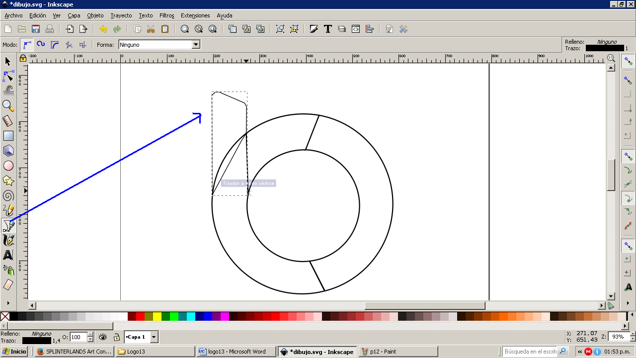Open the Extensiones menu
636x358 pixels.
pos(195,15)
